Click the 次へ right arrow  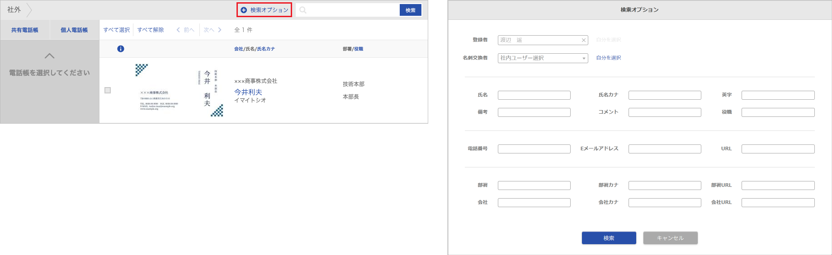pos(220,30)
